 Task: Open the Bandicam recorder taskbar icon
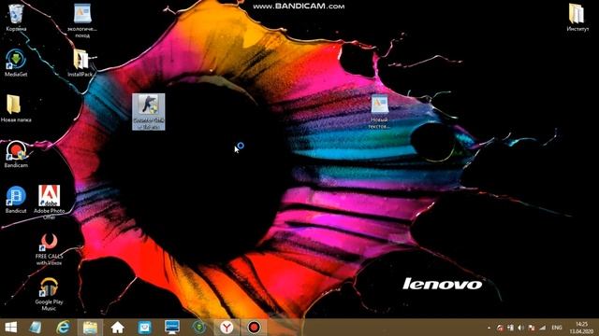pos(254,328)
